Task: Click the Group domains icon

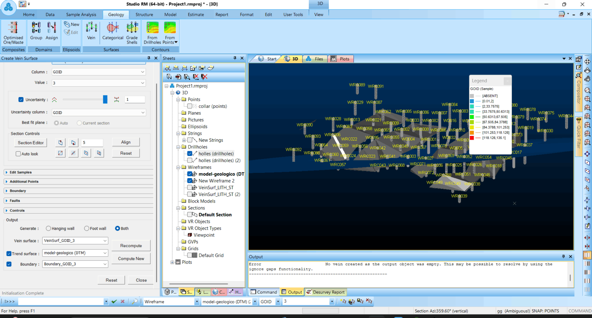Action: click(36, 31)
